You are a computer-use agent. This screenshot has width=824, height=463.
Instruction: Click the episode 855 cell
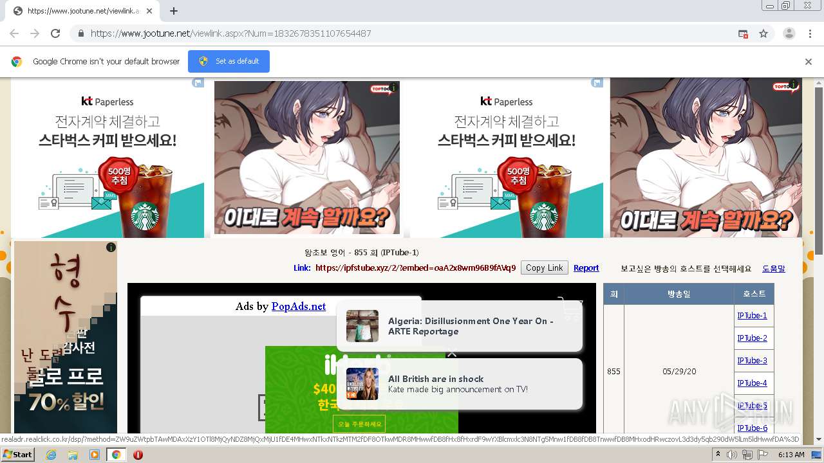[x=613, y=372]
